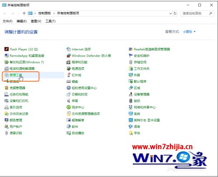This screenshot has width=218, height=177.
Task: Open Windows Defender 防火墙
Action: click(89, 56)
